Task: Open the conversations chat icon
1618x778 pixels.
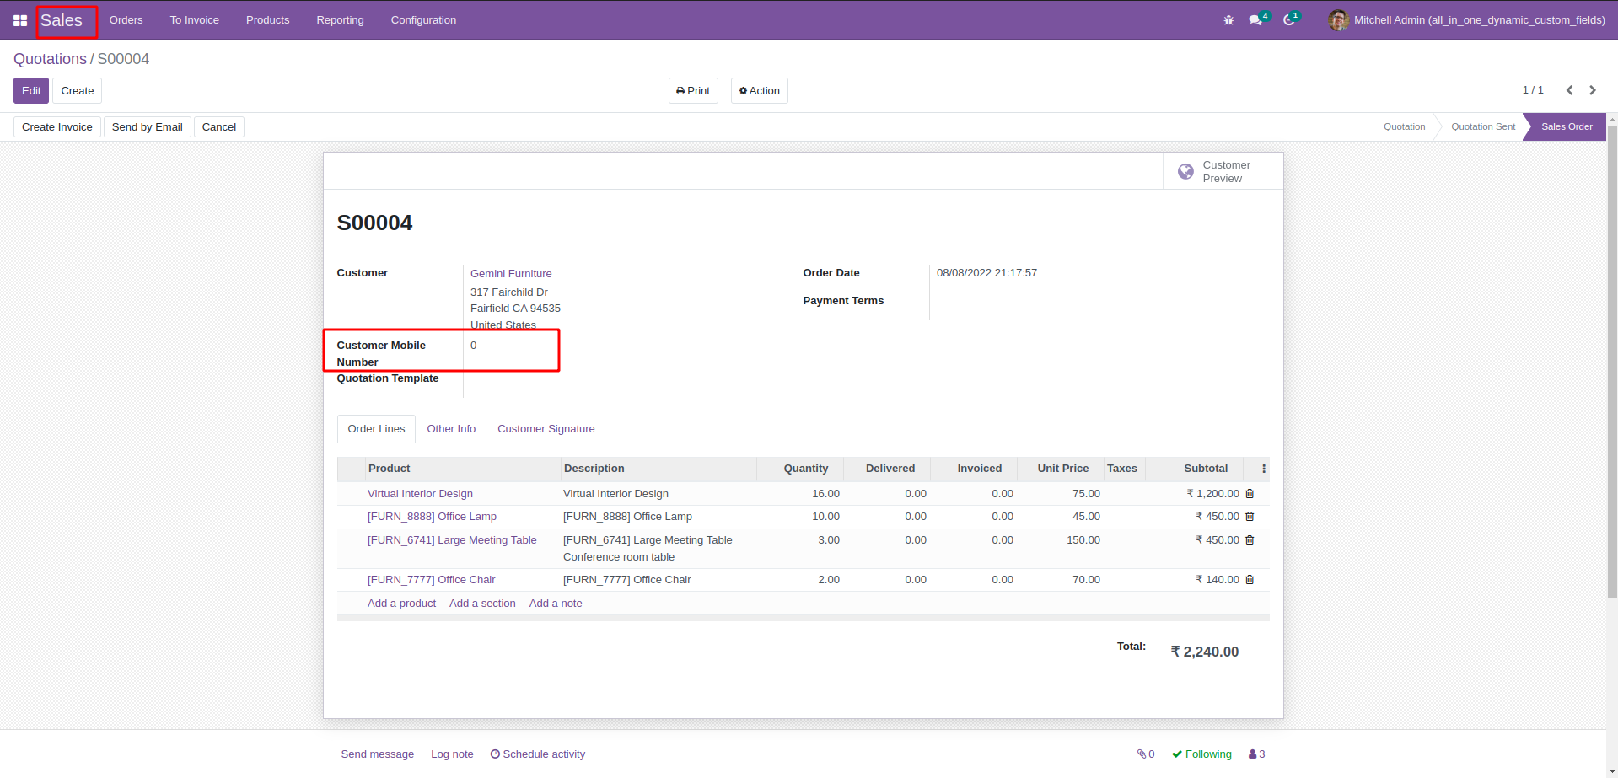Action: coord(1255,20)
